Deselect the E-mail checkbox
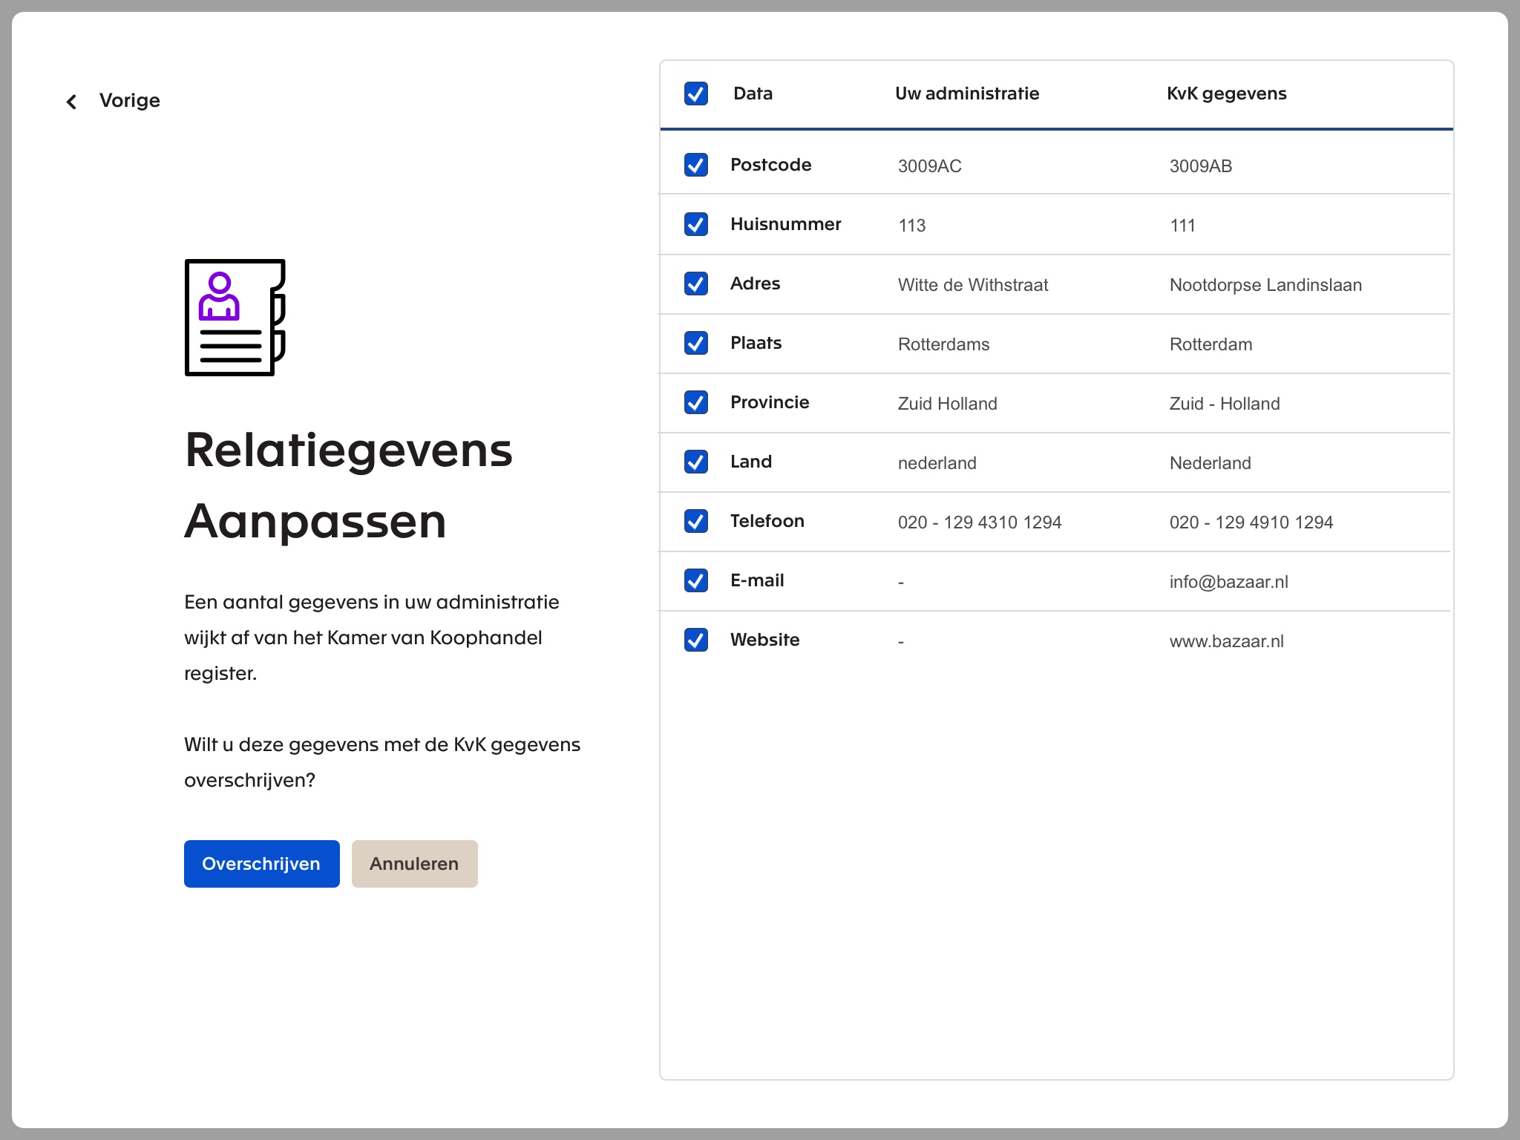1520x1140 pixels. [695, 580]
